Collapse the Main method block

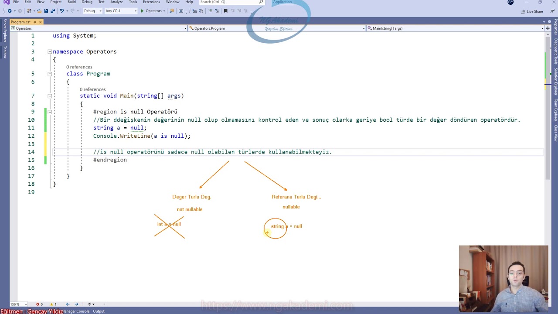tap(50, 96)
